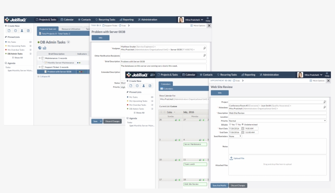Image resolution: width=335 pixels, height=193 pixels.
Task: Click Show All in back window's pinned lists
Action: click(x=18, y=58)
